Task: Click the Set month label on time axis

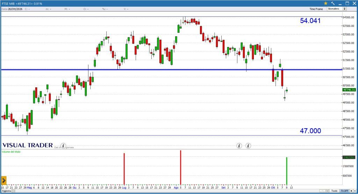Action: point(223,188)
